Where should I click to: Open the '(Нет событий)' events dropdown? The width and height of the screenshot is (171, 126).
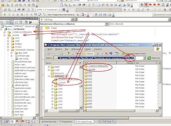point(140,24)
